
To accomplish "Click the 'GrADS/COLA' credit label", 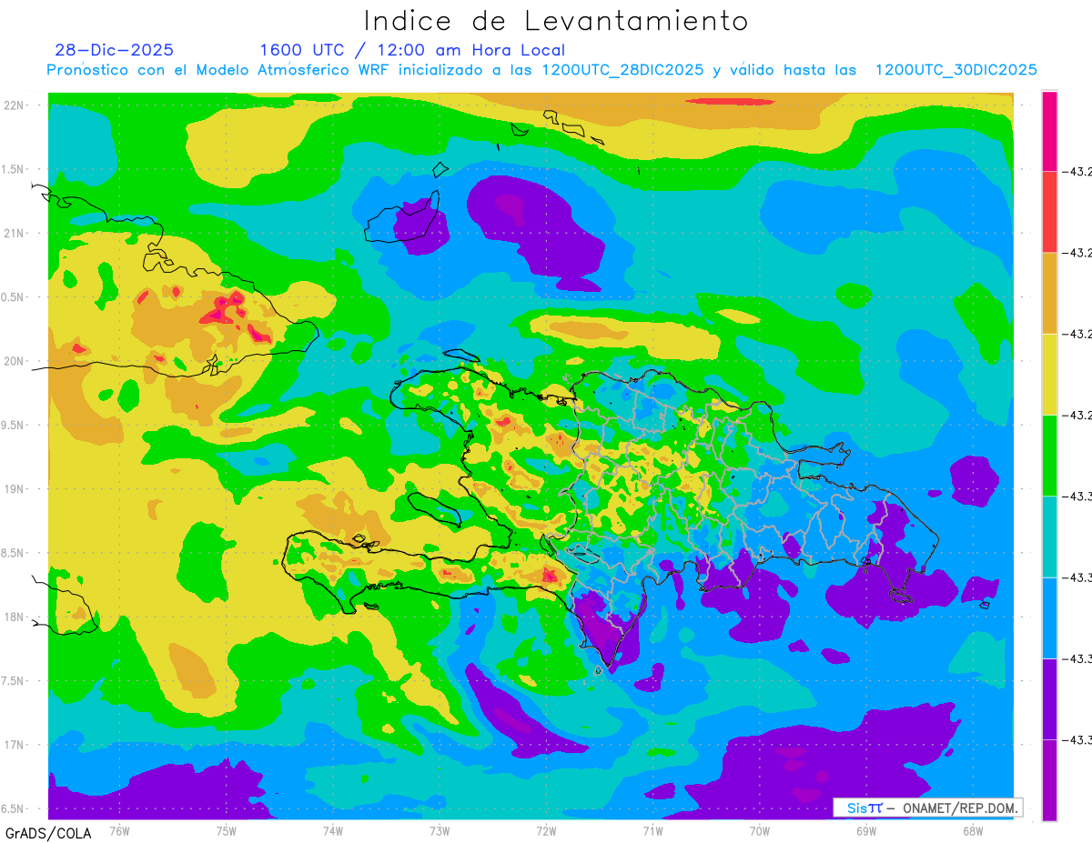I will pos(46,833).
